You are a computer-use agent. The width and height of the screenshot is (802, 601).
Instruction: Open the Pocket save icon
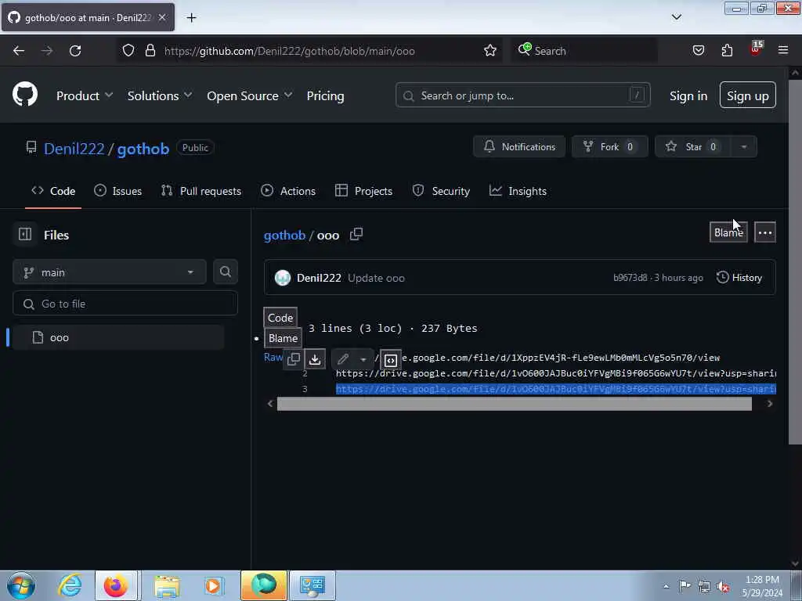tap(699, 51)
